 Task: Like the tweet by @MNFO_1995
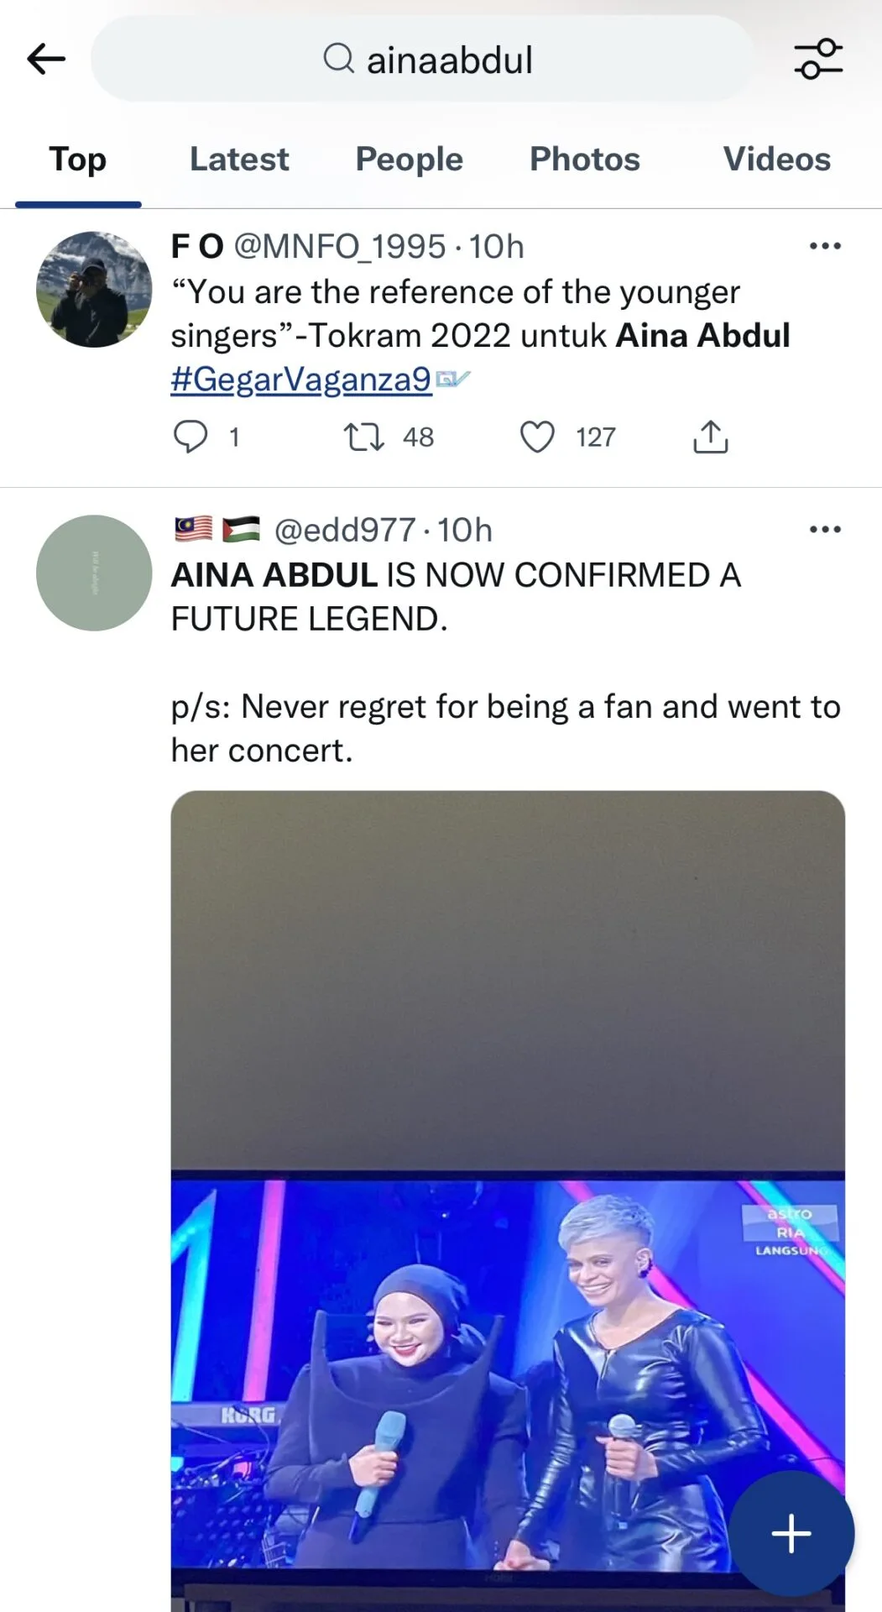537,437
